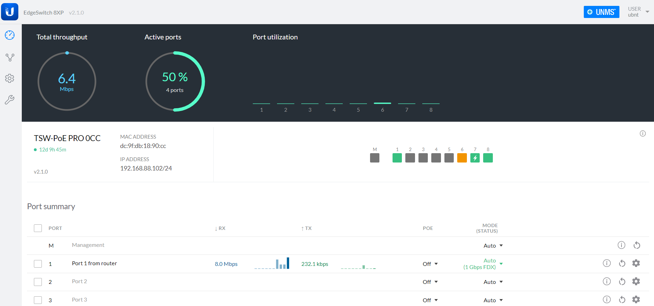Viewport: 654px width, 306px height.
Task: Check the Port 1 from router checkbox
Action: 38,264
